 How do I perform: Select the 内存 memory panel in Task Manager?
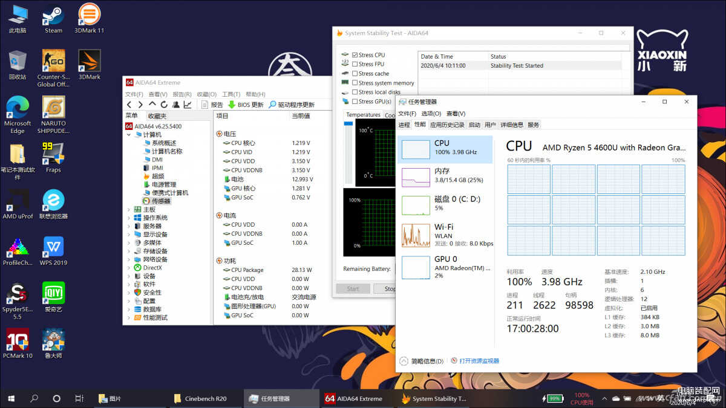pyautogui.click(x=446, y=176)
